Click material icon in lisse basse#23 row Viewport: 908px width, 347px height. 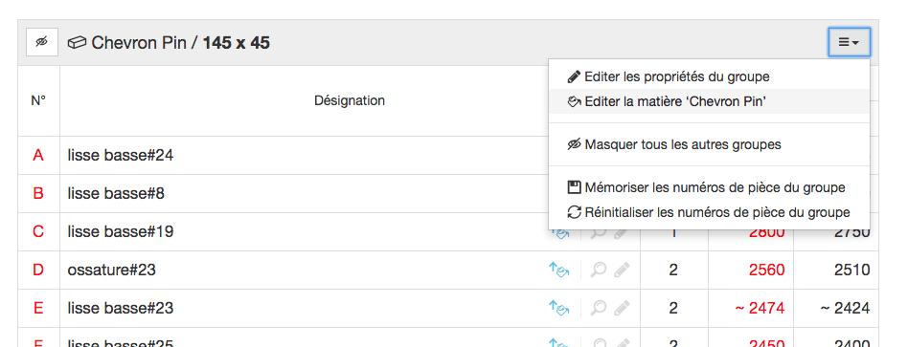559,308
